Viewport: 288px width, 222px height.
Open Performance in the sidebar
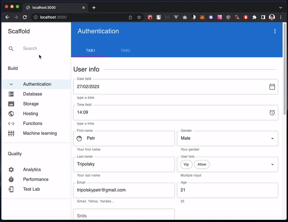(36, 179)
